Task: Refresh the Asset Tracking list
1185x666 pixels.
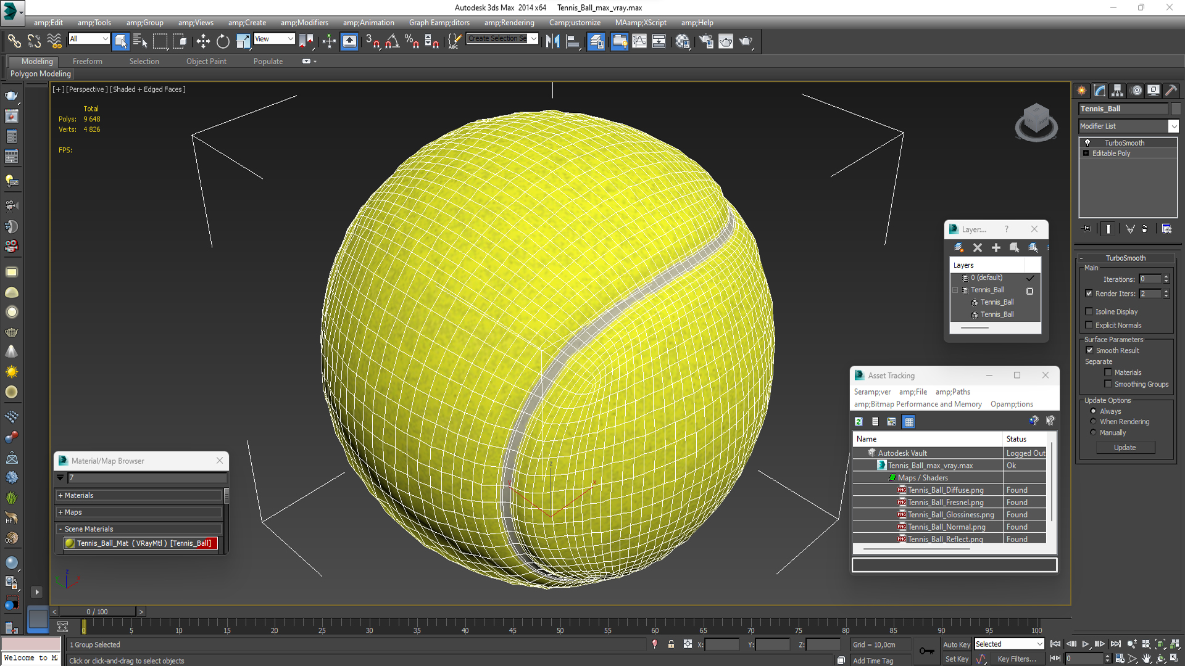Action: pos(859,421)
